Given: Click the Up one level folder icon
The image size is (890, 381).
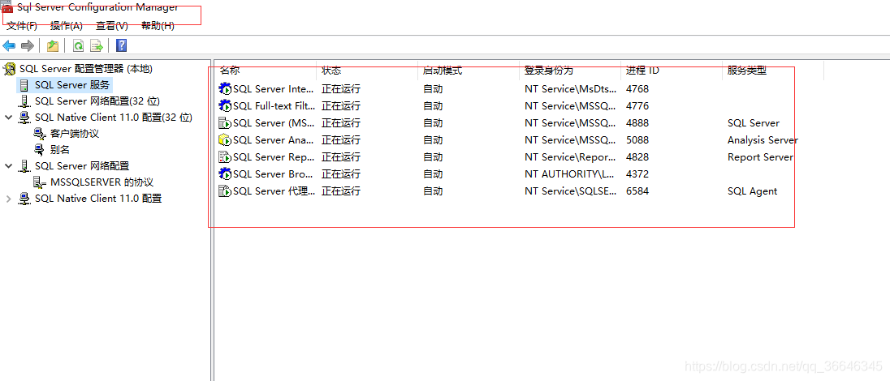Looking at the screenshot, I should coord(53,46).
